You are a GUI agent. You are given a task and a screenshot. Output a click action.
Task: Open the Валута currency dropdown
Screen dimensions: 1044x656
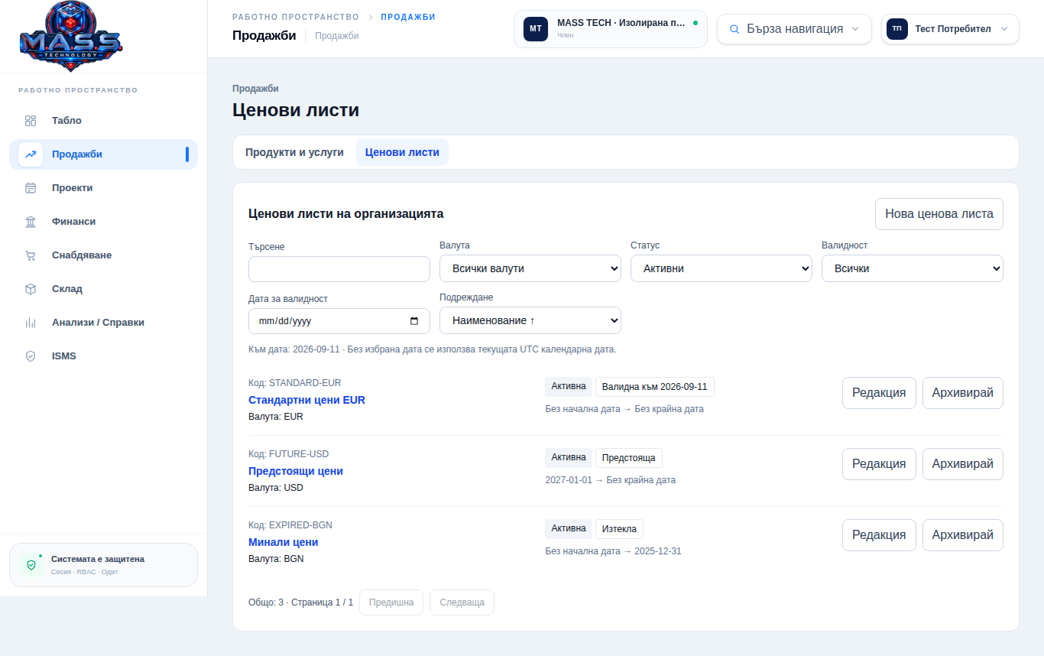(530, 268)
